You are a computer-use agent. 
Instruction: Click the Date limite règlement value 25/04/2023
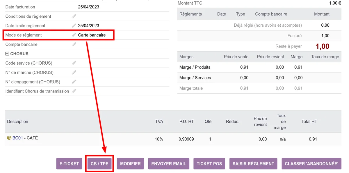click(89, 26)
